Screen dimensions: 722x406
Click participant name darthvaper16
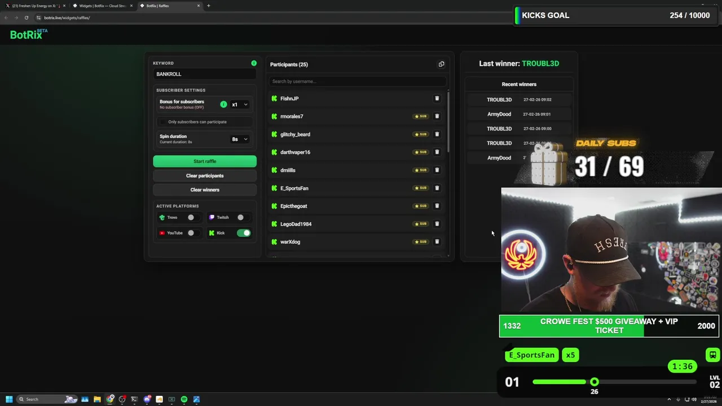[x=295, y=152]
